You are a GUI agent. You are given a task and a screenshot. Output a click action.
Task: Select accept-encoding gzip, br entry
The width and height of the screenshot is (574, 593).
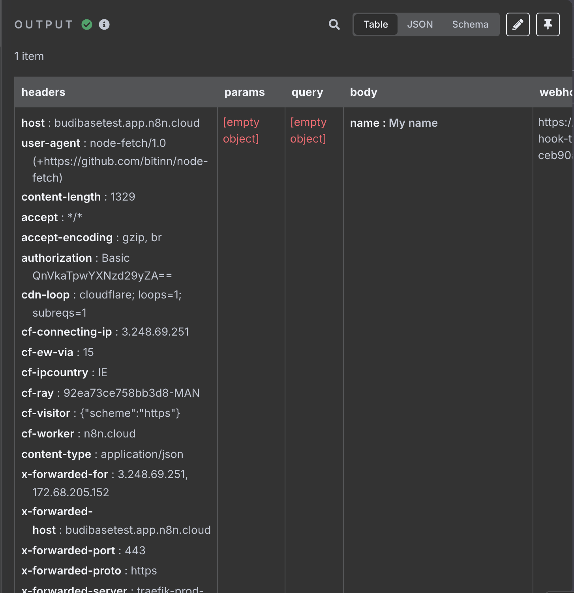[92, 237]
